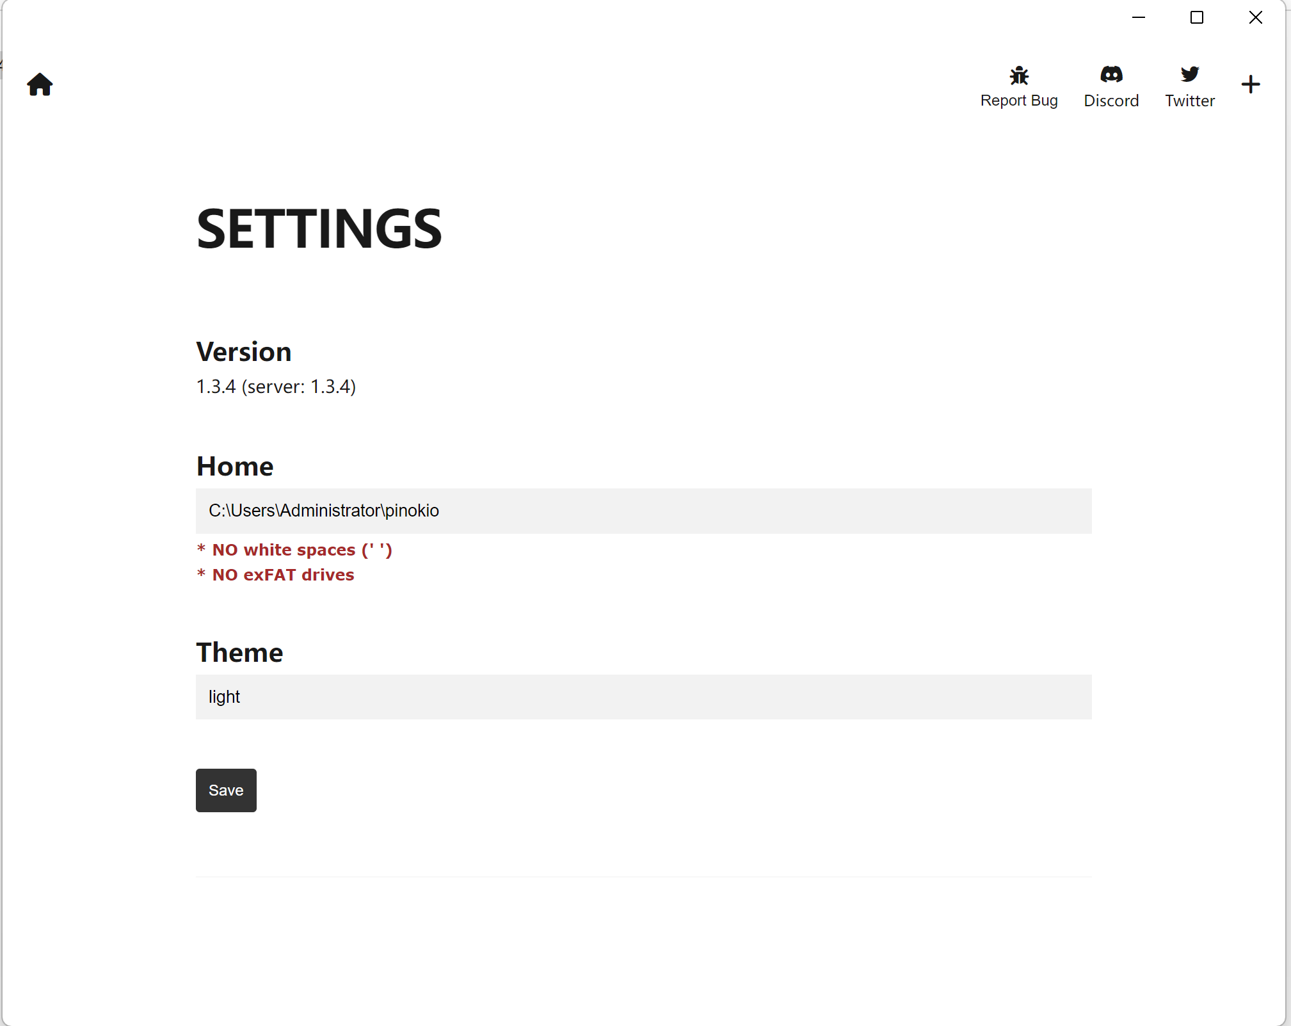The height and width of the screenshot is (1026, 1291).
Task: Click the Settings menu header
Action: pyautogui.click(x=319, y=227)
